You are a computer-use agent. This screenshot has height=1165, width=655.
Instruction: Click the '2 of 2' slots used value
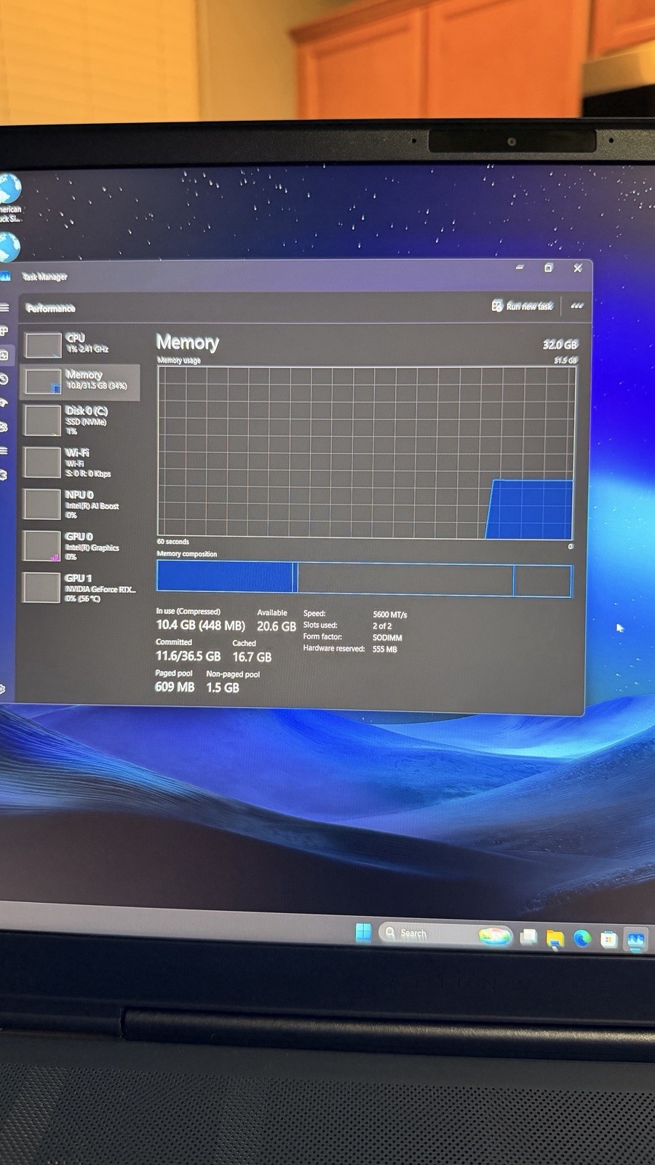[382, 626]
